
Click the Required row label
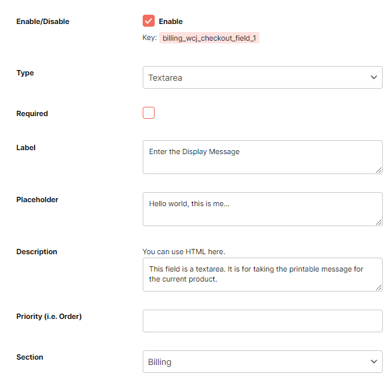(x=32, y=113)
